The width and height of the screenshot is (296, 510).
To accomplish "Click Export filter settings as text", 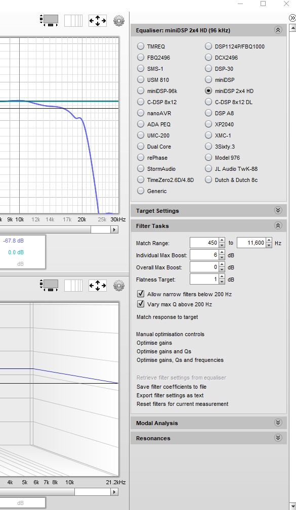I will [x=170, y=395].
